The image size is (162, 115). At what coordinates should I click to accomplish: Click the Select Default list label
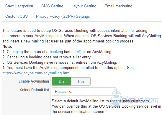pyautogui.click(x=35, y=90)
